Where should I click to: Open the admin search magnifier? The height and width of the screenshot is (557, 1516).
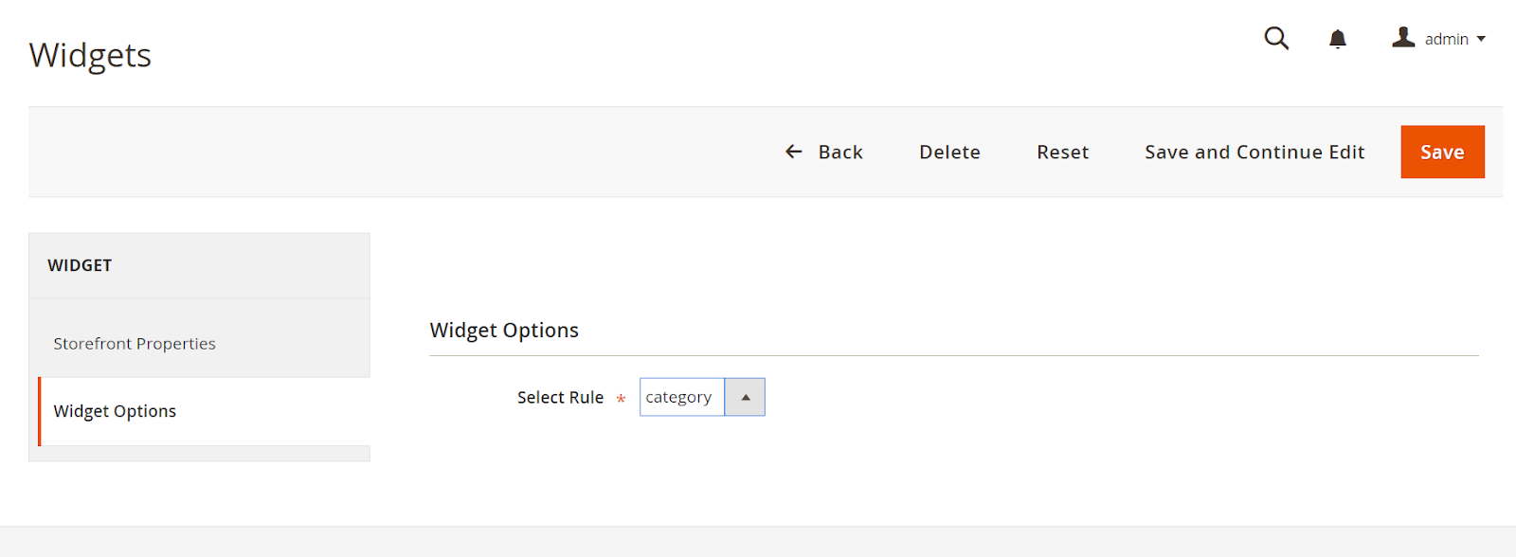pyautogui.click(x=1276, y=39)
